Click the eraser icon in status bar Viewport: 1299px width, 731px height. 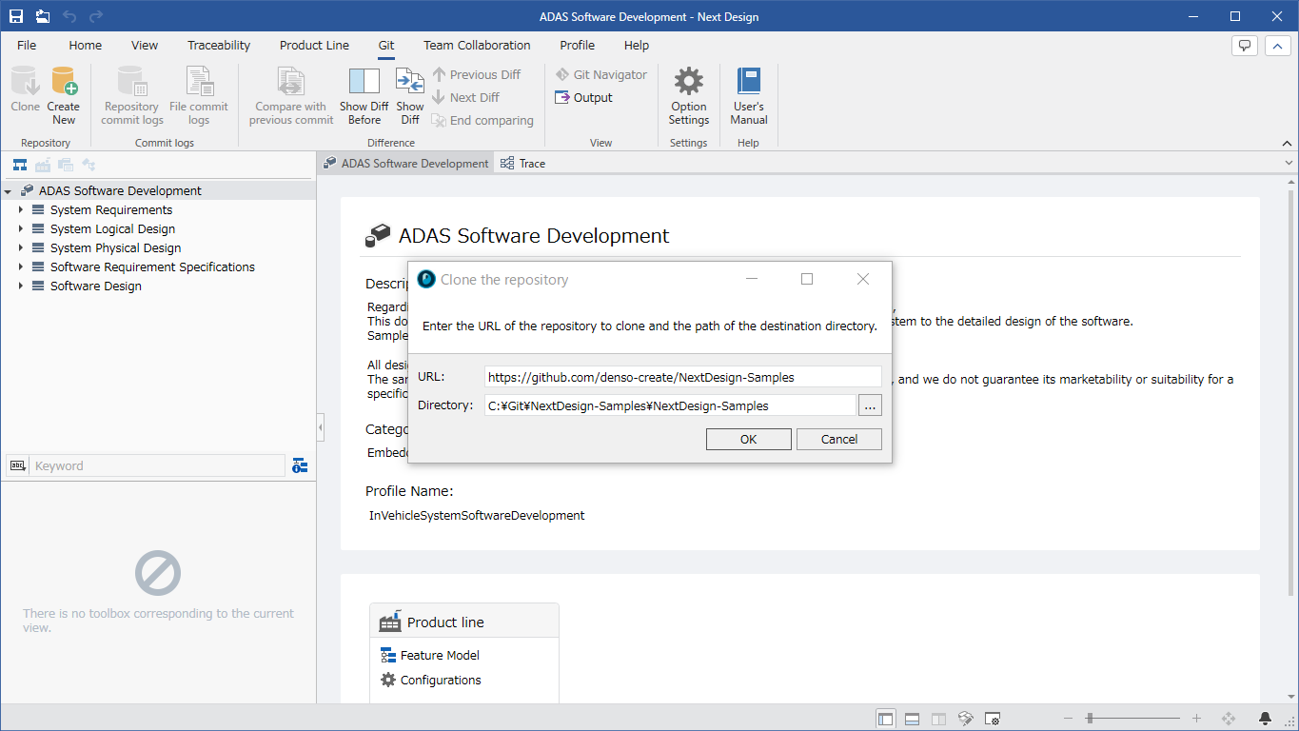click(x=965, y=719)
